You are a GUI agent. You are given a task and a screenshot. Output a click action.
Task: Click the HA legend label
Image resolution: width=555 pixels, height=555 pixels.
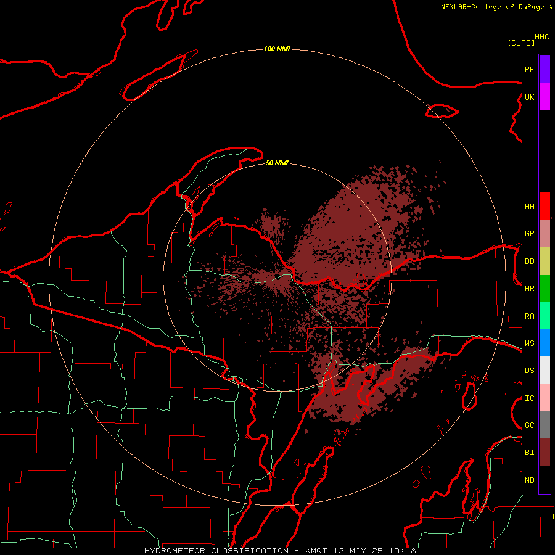529,207
